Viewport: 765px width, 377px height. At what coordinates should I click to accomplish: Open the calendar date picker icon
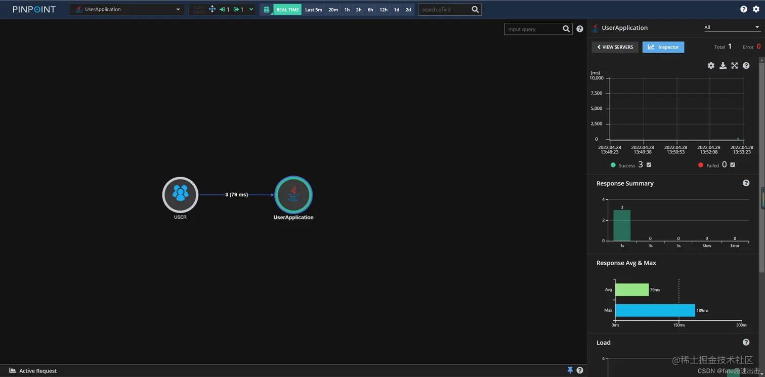pos(267,9)
